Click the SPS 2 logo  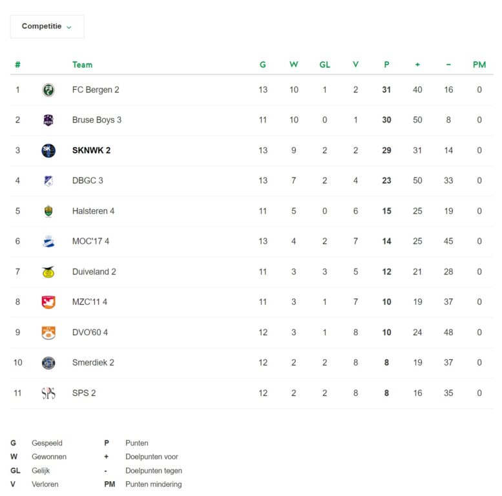pos(48,393)
